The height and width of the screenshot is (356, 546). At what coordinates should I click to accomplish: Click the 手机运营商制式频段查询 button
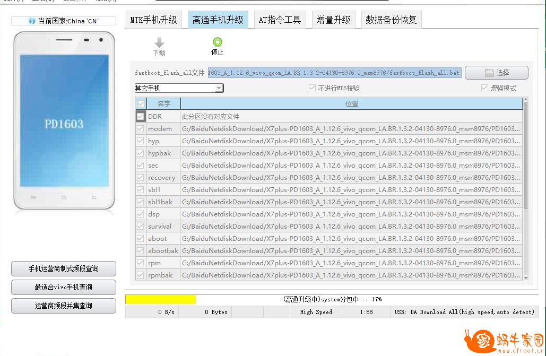coord(63,268)
